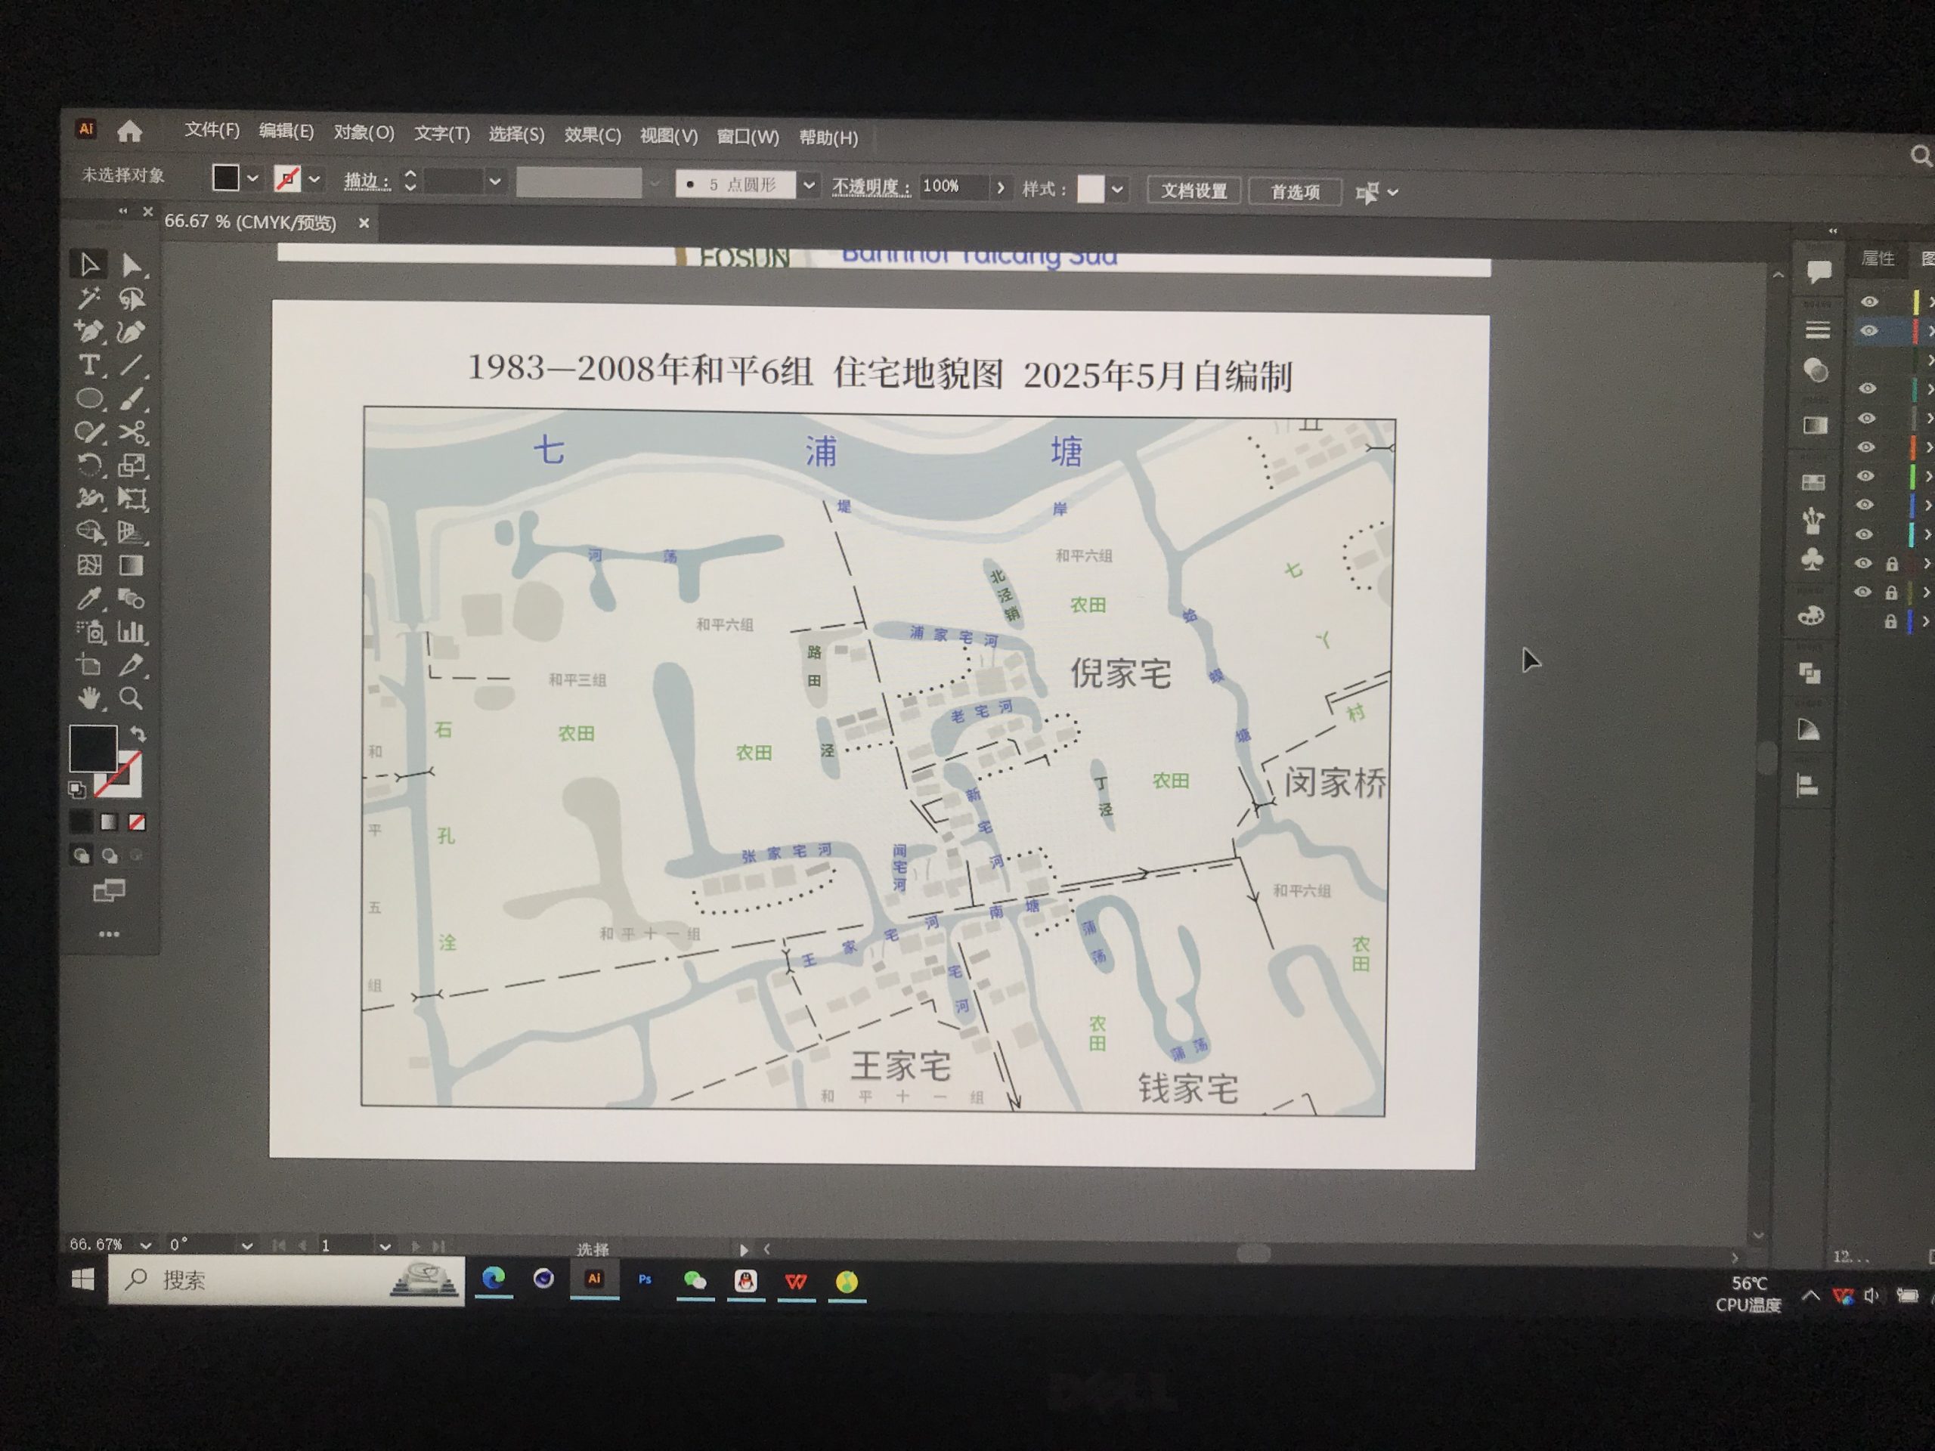Viewport: 1935px width, 1451px height.
Task: Open the 效果(C) menu
Action: 593,135
